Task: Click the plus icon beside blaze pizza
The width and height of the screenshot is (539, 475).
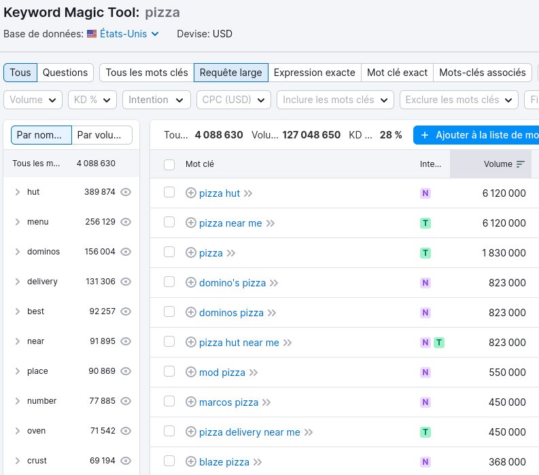Action: (191, 461)
